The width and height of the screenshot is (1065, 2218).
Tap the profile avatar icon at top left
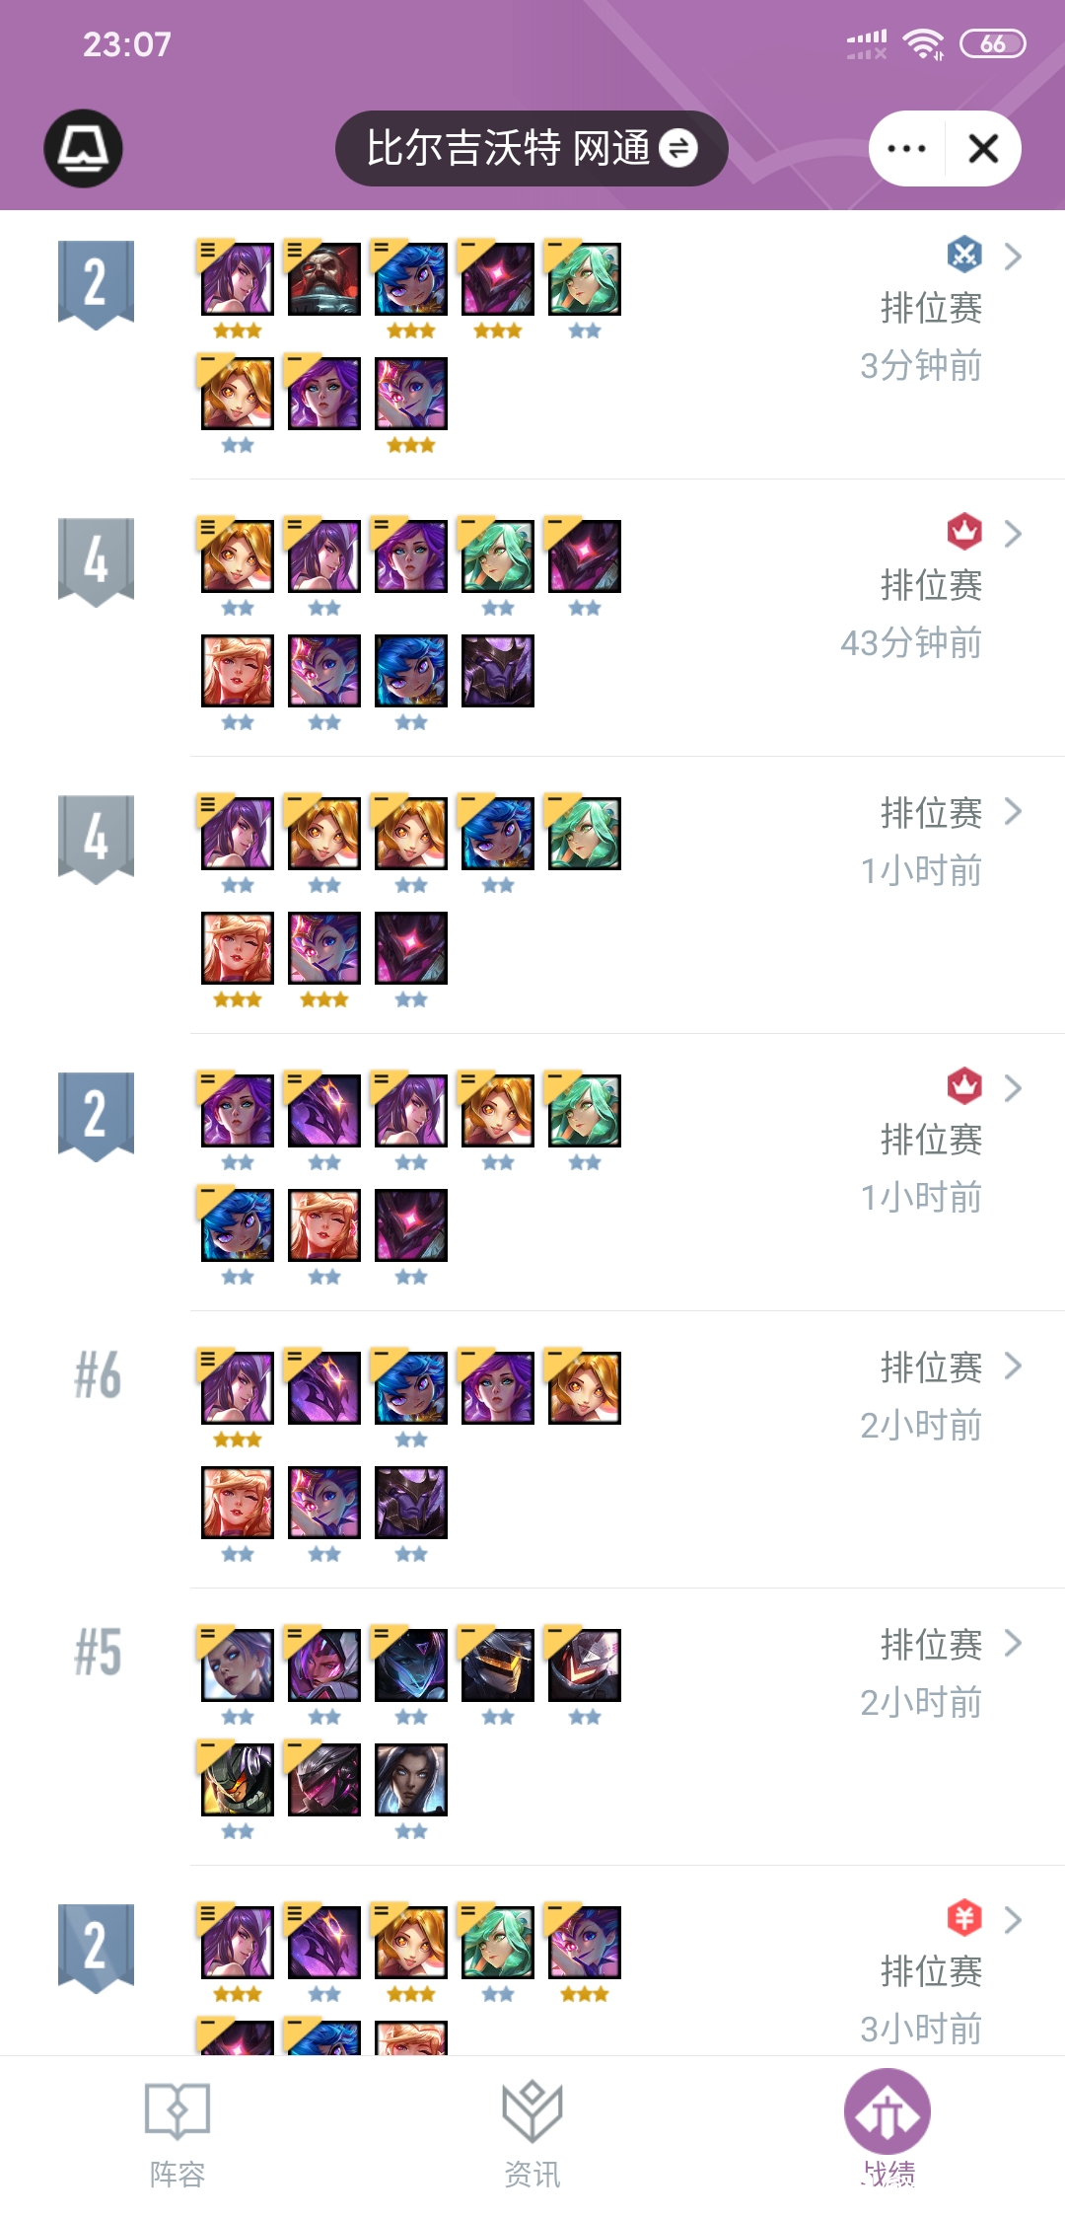click(83, 148)
